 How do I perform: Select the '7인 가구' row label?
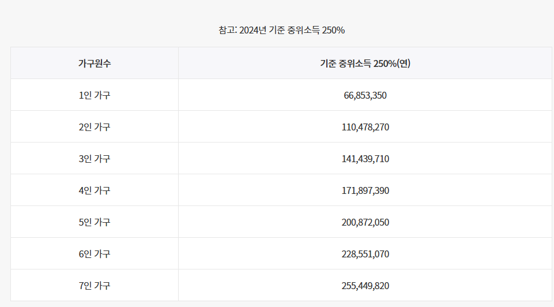95,286
